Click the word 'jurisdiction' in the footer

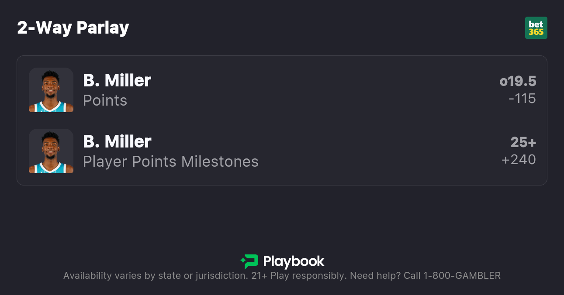pos(218,276)
